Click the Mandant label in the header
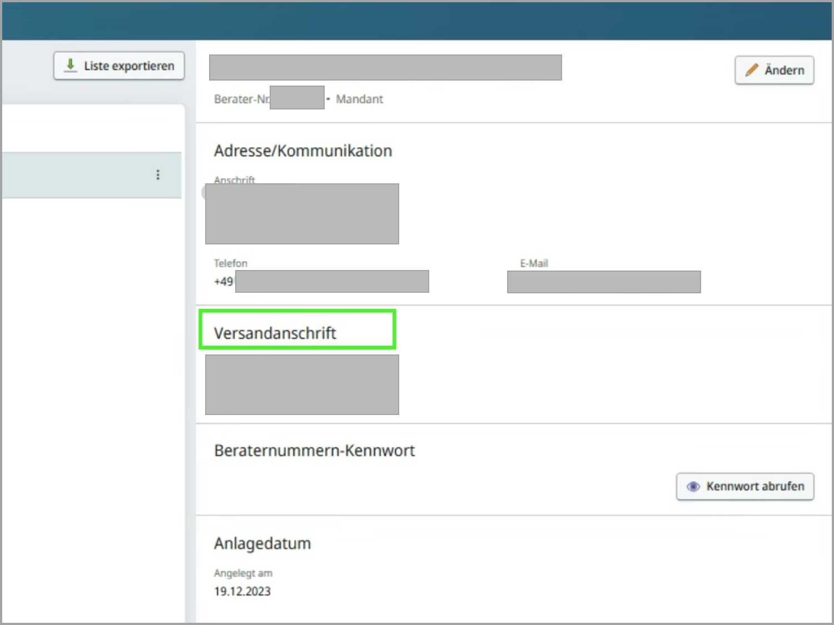 (359, 99)
